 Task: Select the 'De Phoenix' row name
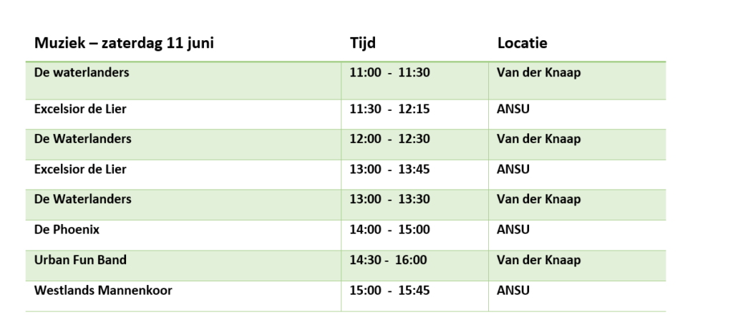pos(67,230)
